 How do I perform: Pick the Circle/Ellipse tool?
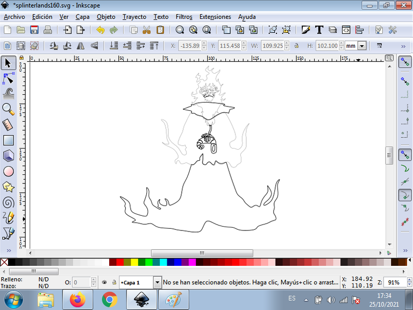[8, 171]
